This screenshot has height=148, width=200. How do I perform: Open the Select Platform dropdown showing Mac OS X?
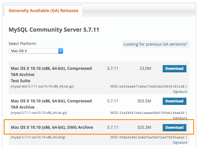tap(36, 51)
